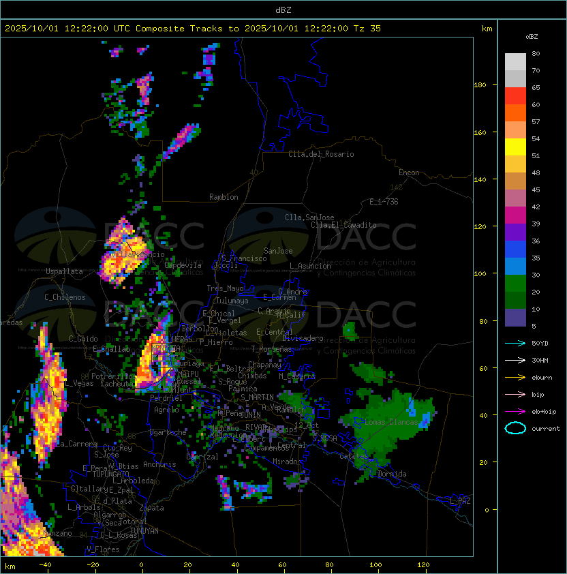Click the timestamp header text line
Image resolution: width=567 pixels, height=574 pixels.
coord(193,29)
